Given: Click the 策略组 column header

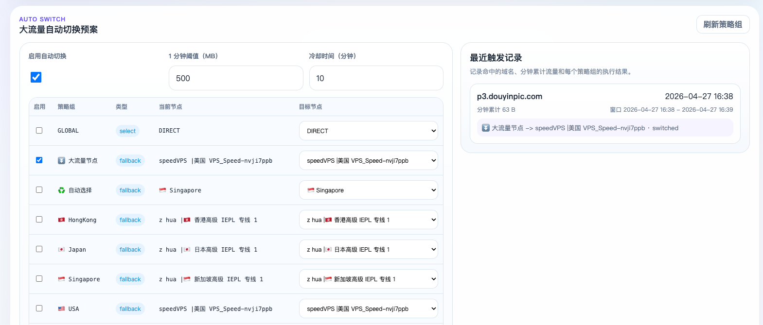Looking at the screenshot, I should click(66, 107).
